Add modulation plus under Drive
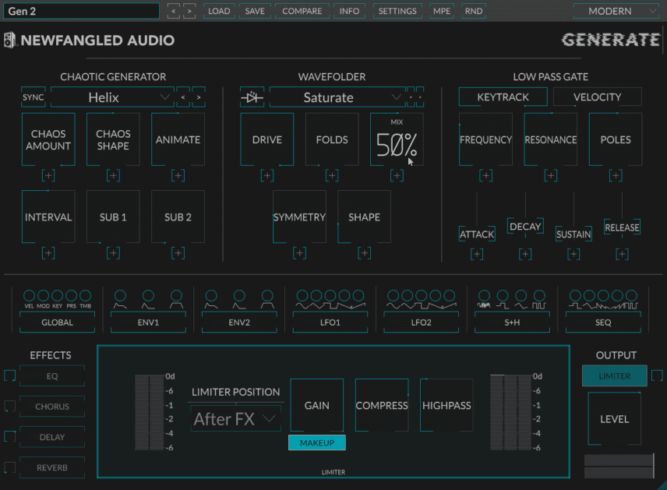667x490 pixels. 267,175
